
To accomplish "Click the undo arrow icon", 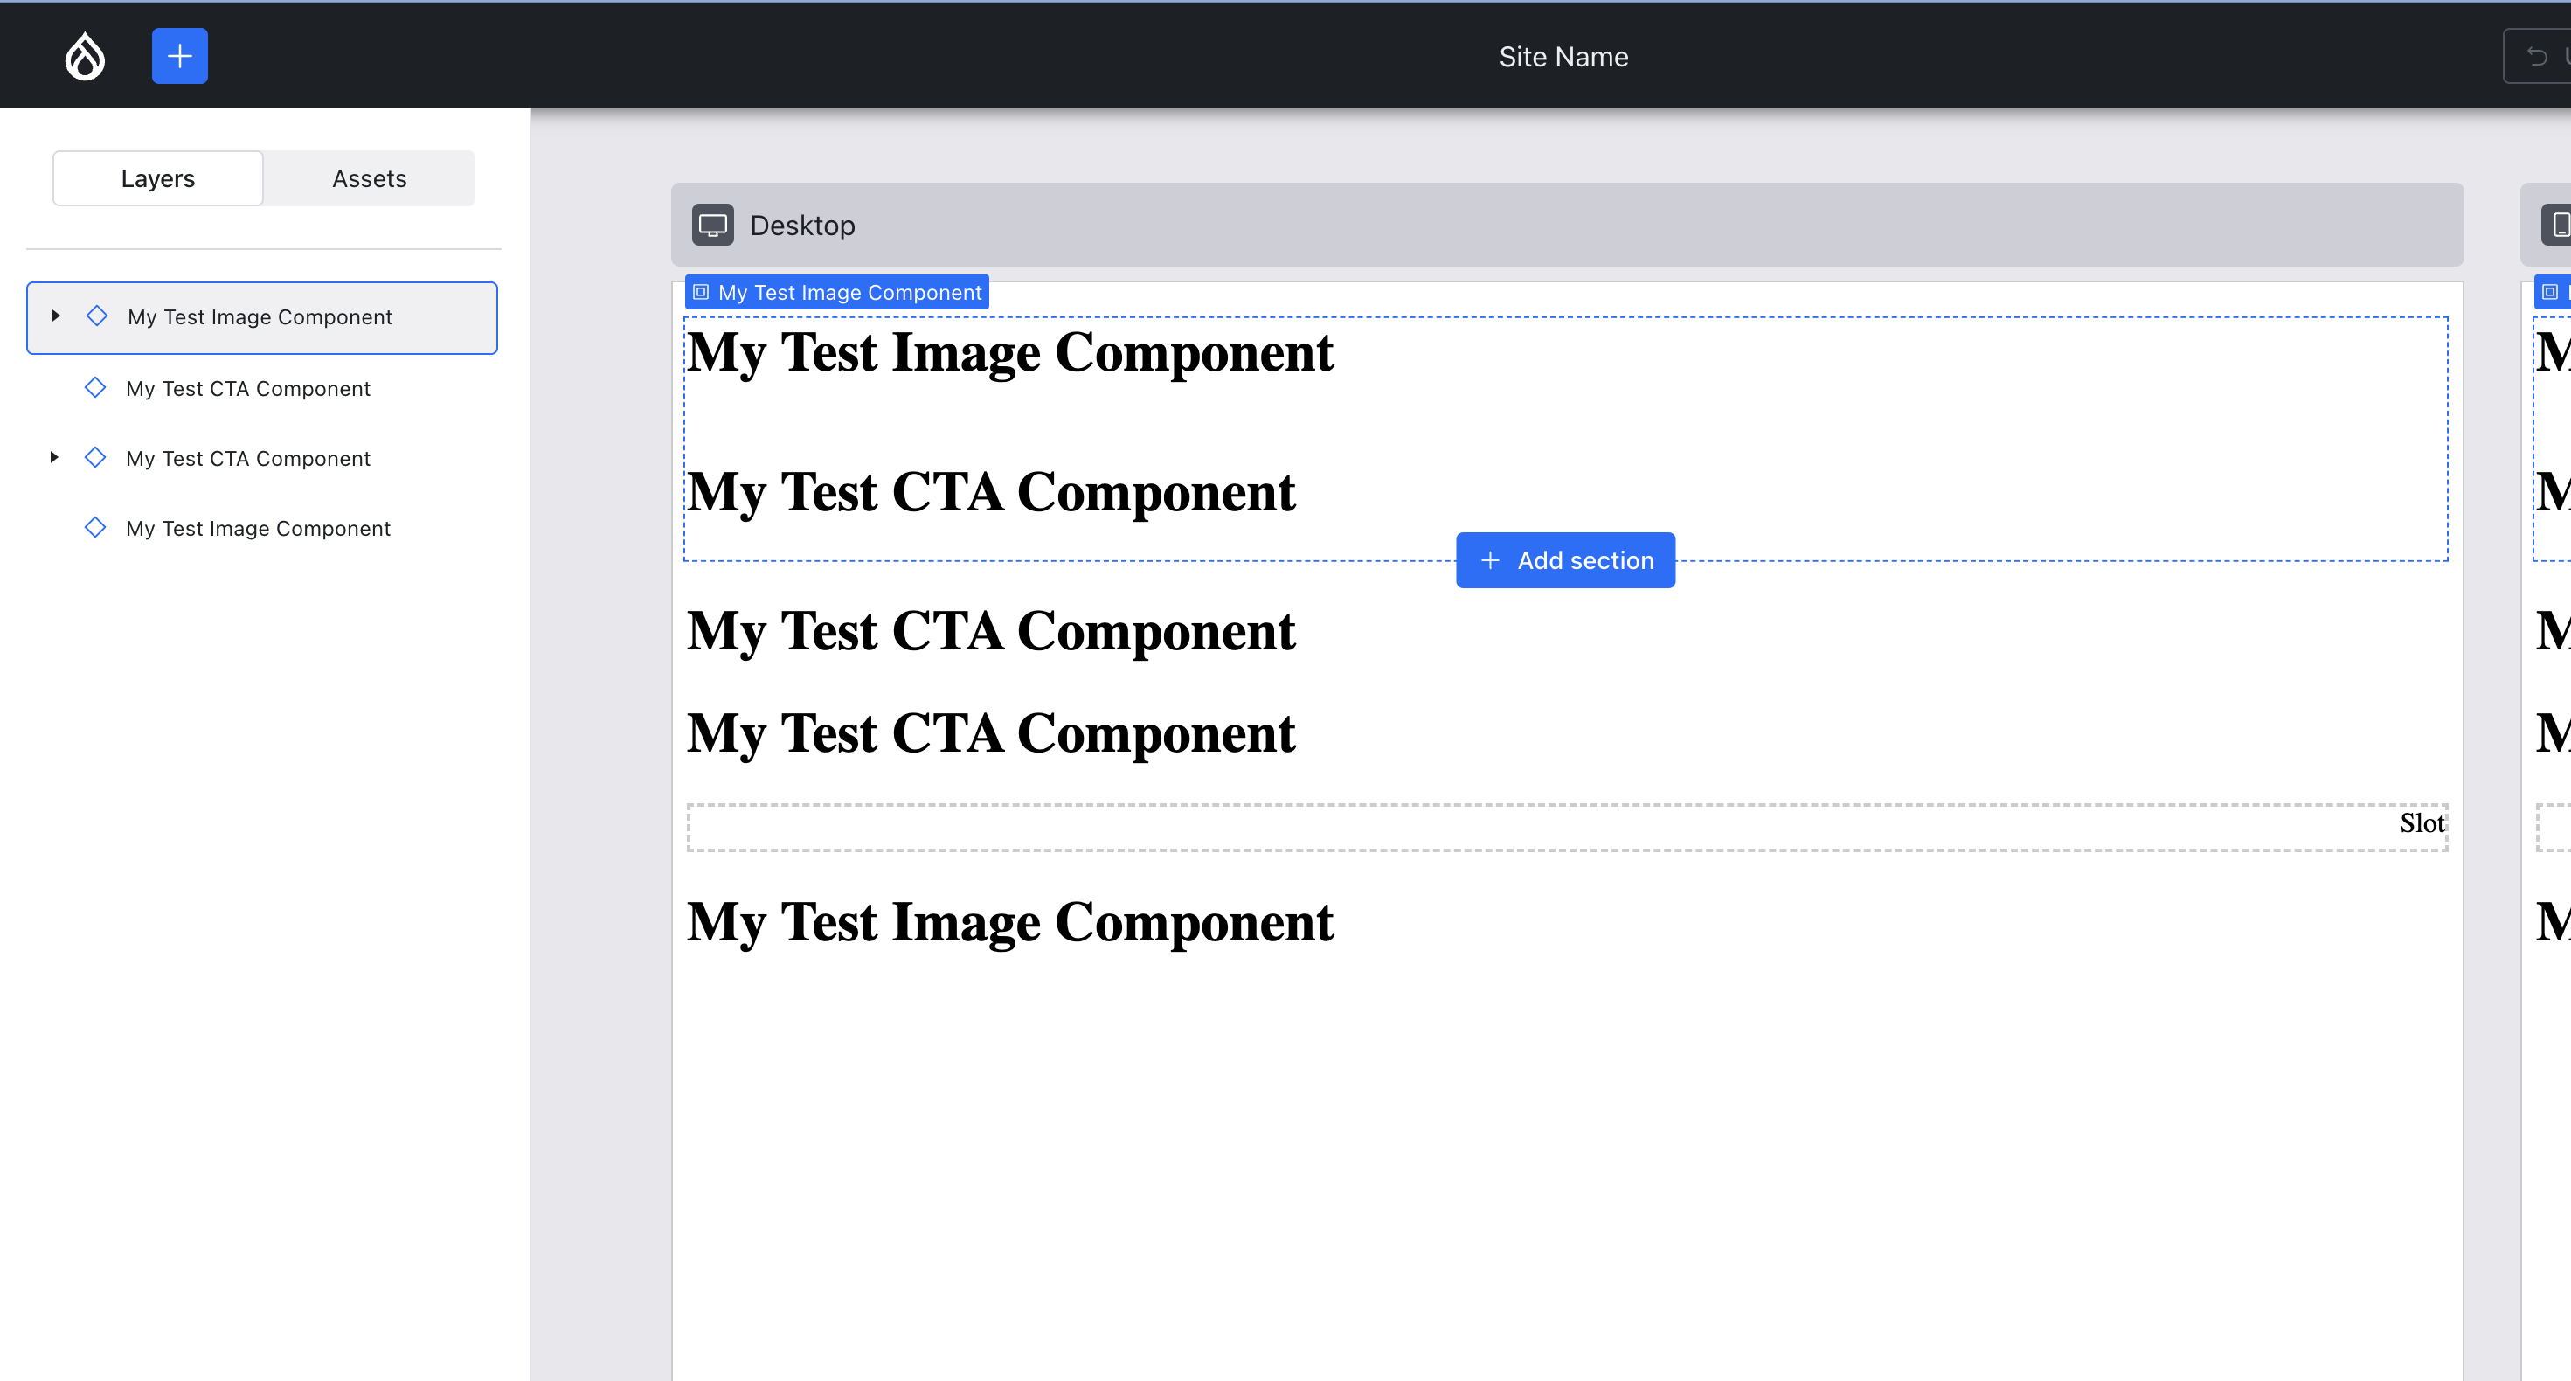I will click(2536, 56).
